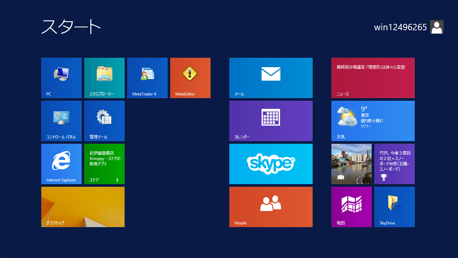The width and height of the screenshot is (458, 258).
Task: Click the news headline 最終処分場選定
Action: (x=371, y=67)
